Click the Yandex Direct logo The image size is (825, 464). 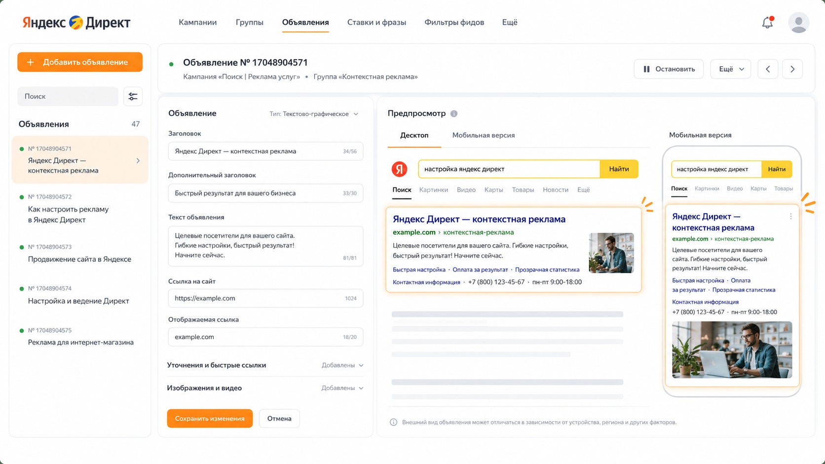point(76,22)
